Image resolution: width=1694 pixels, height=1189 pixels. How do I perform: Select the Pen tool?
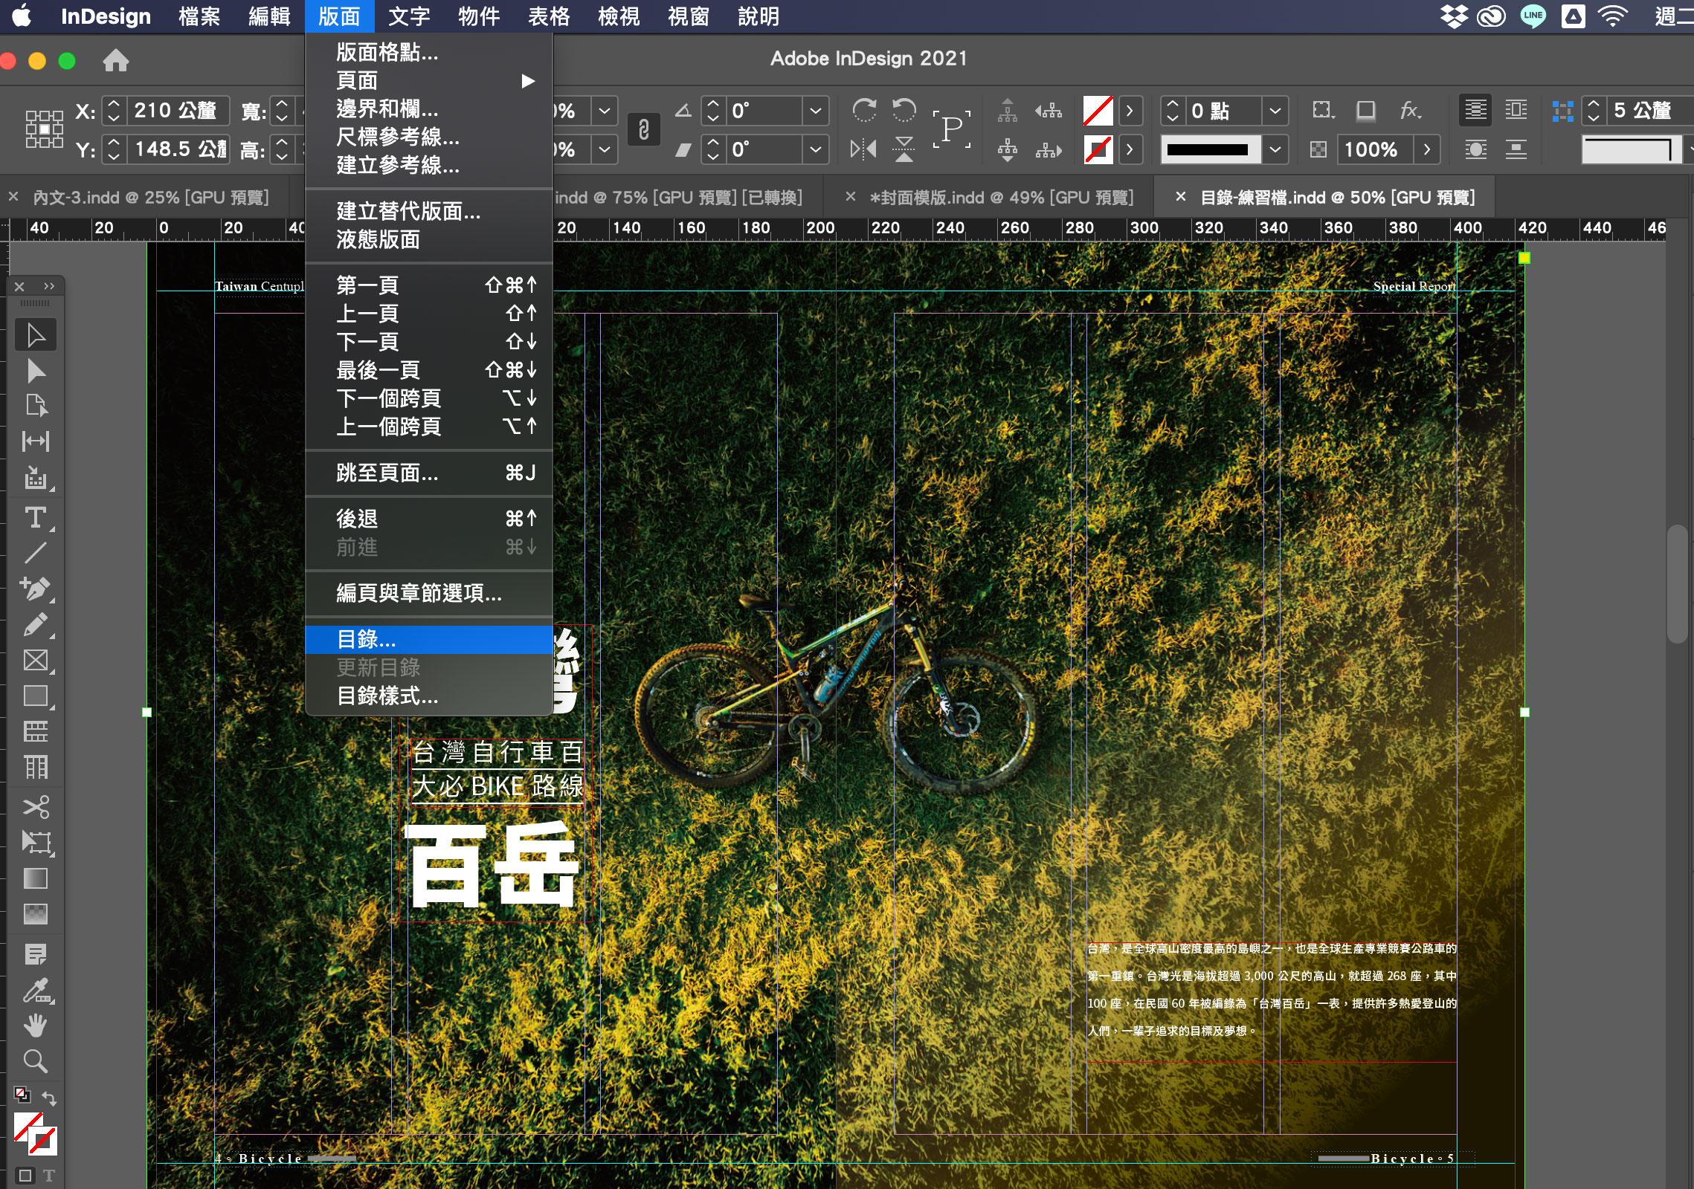[35, 589]
